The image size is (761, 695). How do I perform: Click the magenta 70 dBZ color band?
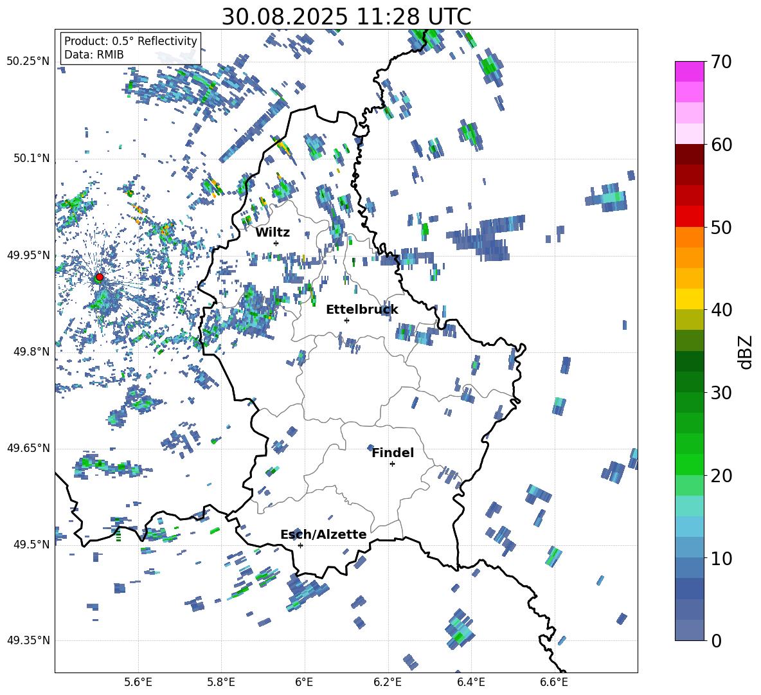[689, 71]
